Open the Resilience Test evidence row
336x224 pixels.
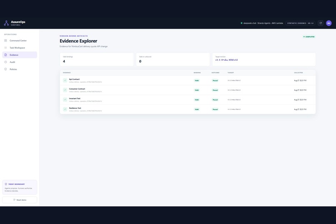(x=188, y=109)
